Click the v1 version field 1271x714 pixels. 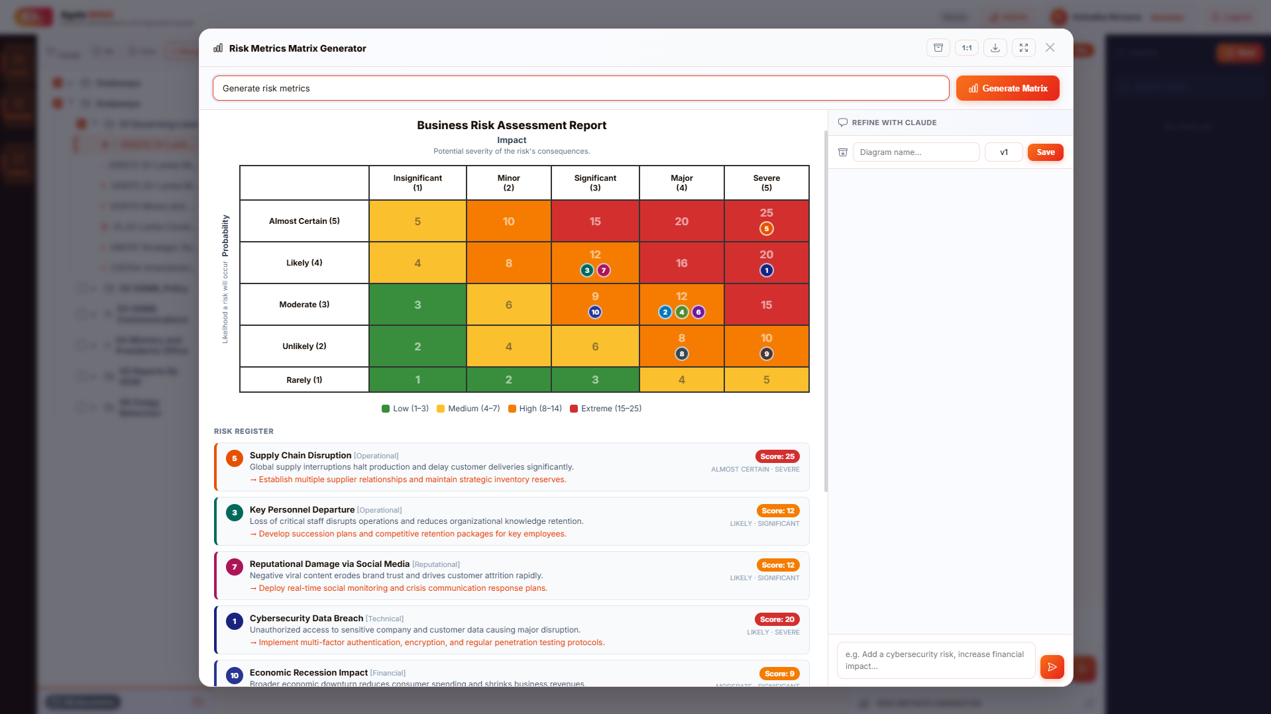coord(1003,152)
